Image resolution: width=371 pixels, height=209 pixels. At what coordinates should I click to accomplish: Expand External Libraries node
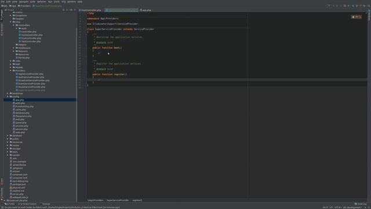(5, 200)
